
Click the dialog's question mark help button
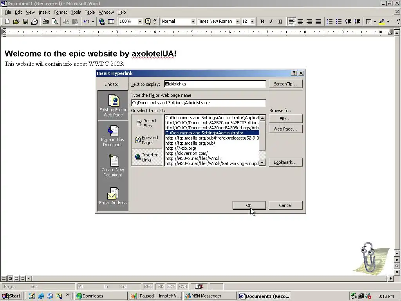(x=294, y=73)
